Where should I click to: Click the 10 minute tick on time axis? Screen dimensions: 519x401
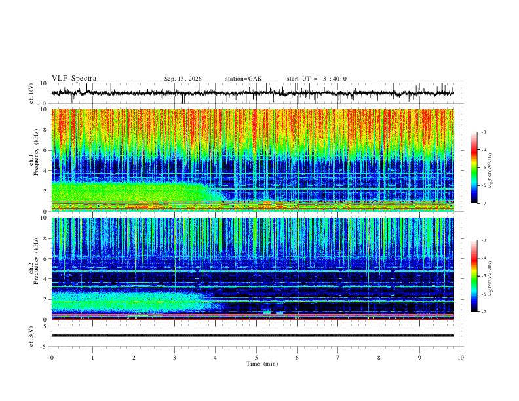coord(461,358)
